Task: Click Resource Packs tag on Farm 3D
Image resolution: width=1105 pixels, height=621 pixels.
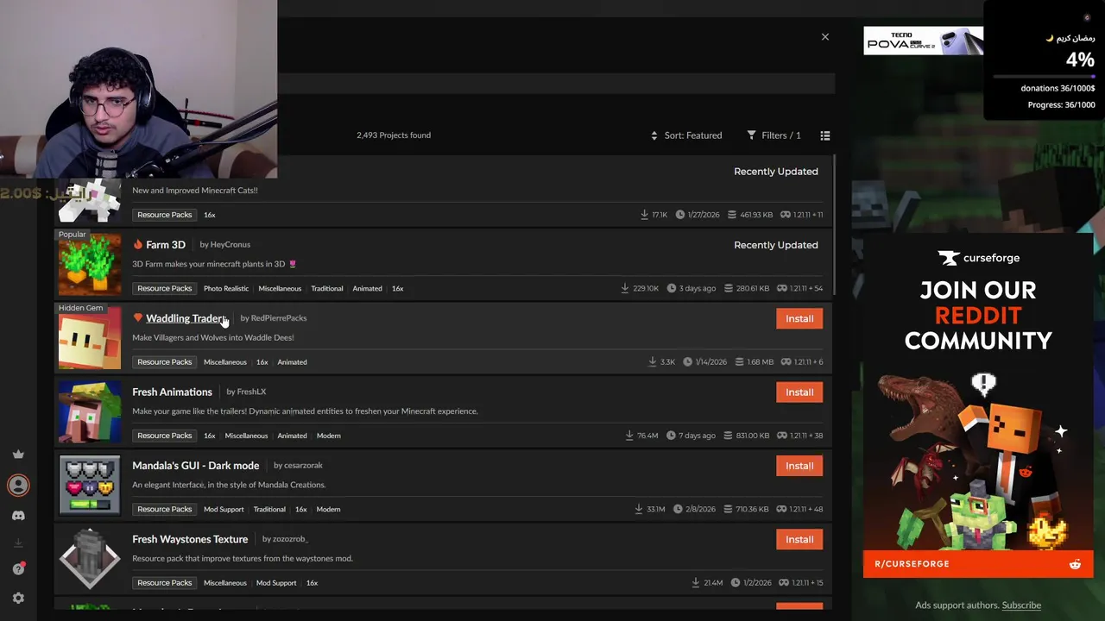Action: (x=164, y=288)
